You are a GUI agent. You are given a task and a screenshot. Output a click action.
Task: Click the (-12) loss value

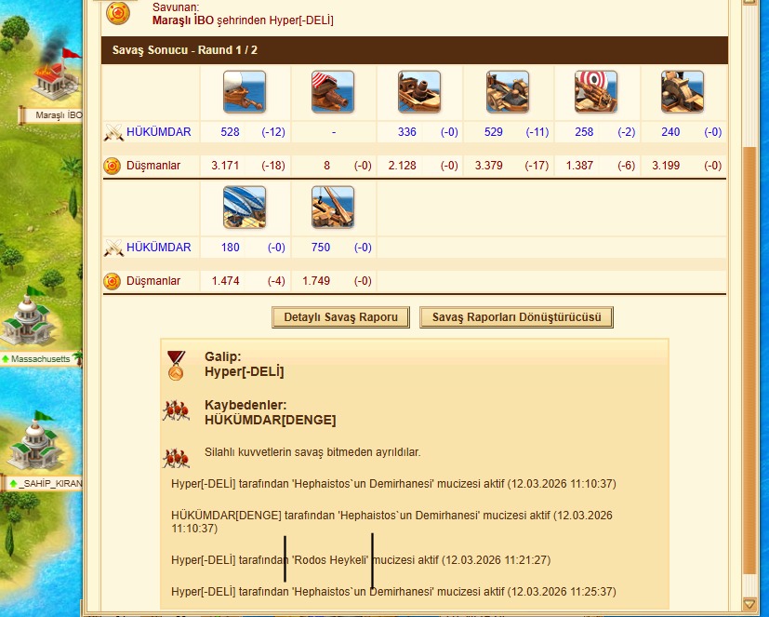(x=273, y=132)
